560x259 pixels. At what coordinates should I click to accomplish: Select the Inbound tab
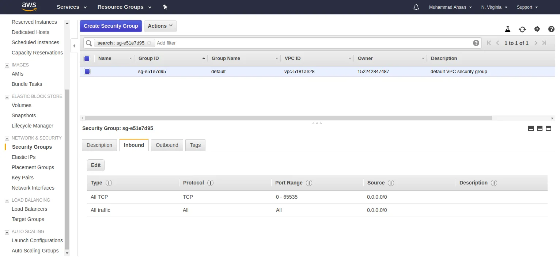pos(134,145)
